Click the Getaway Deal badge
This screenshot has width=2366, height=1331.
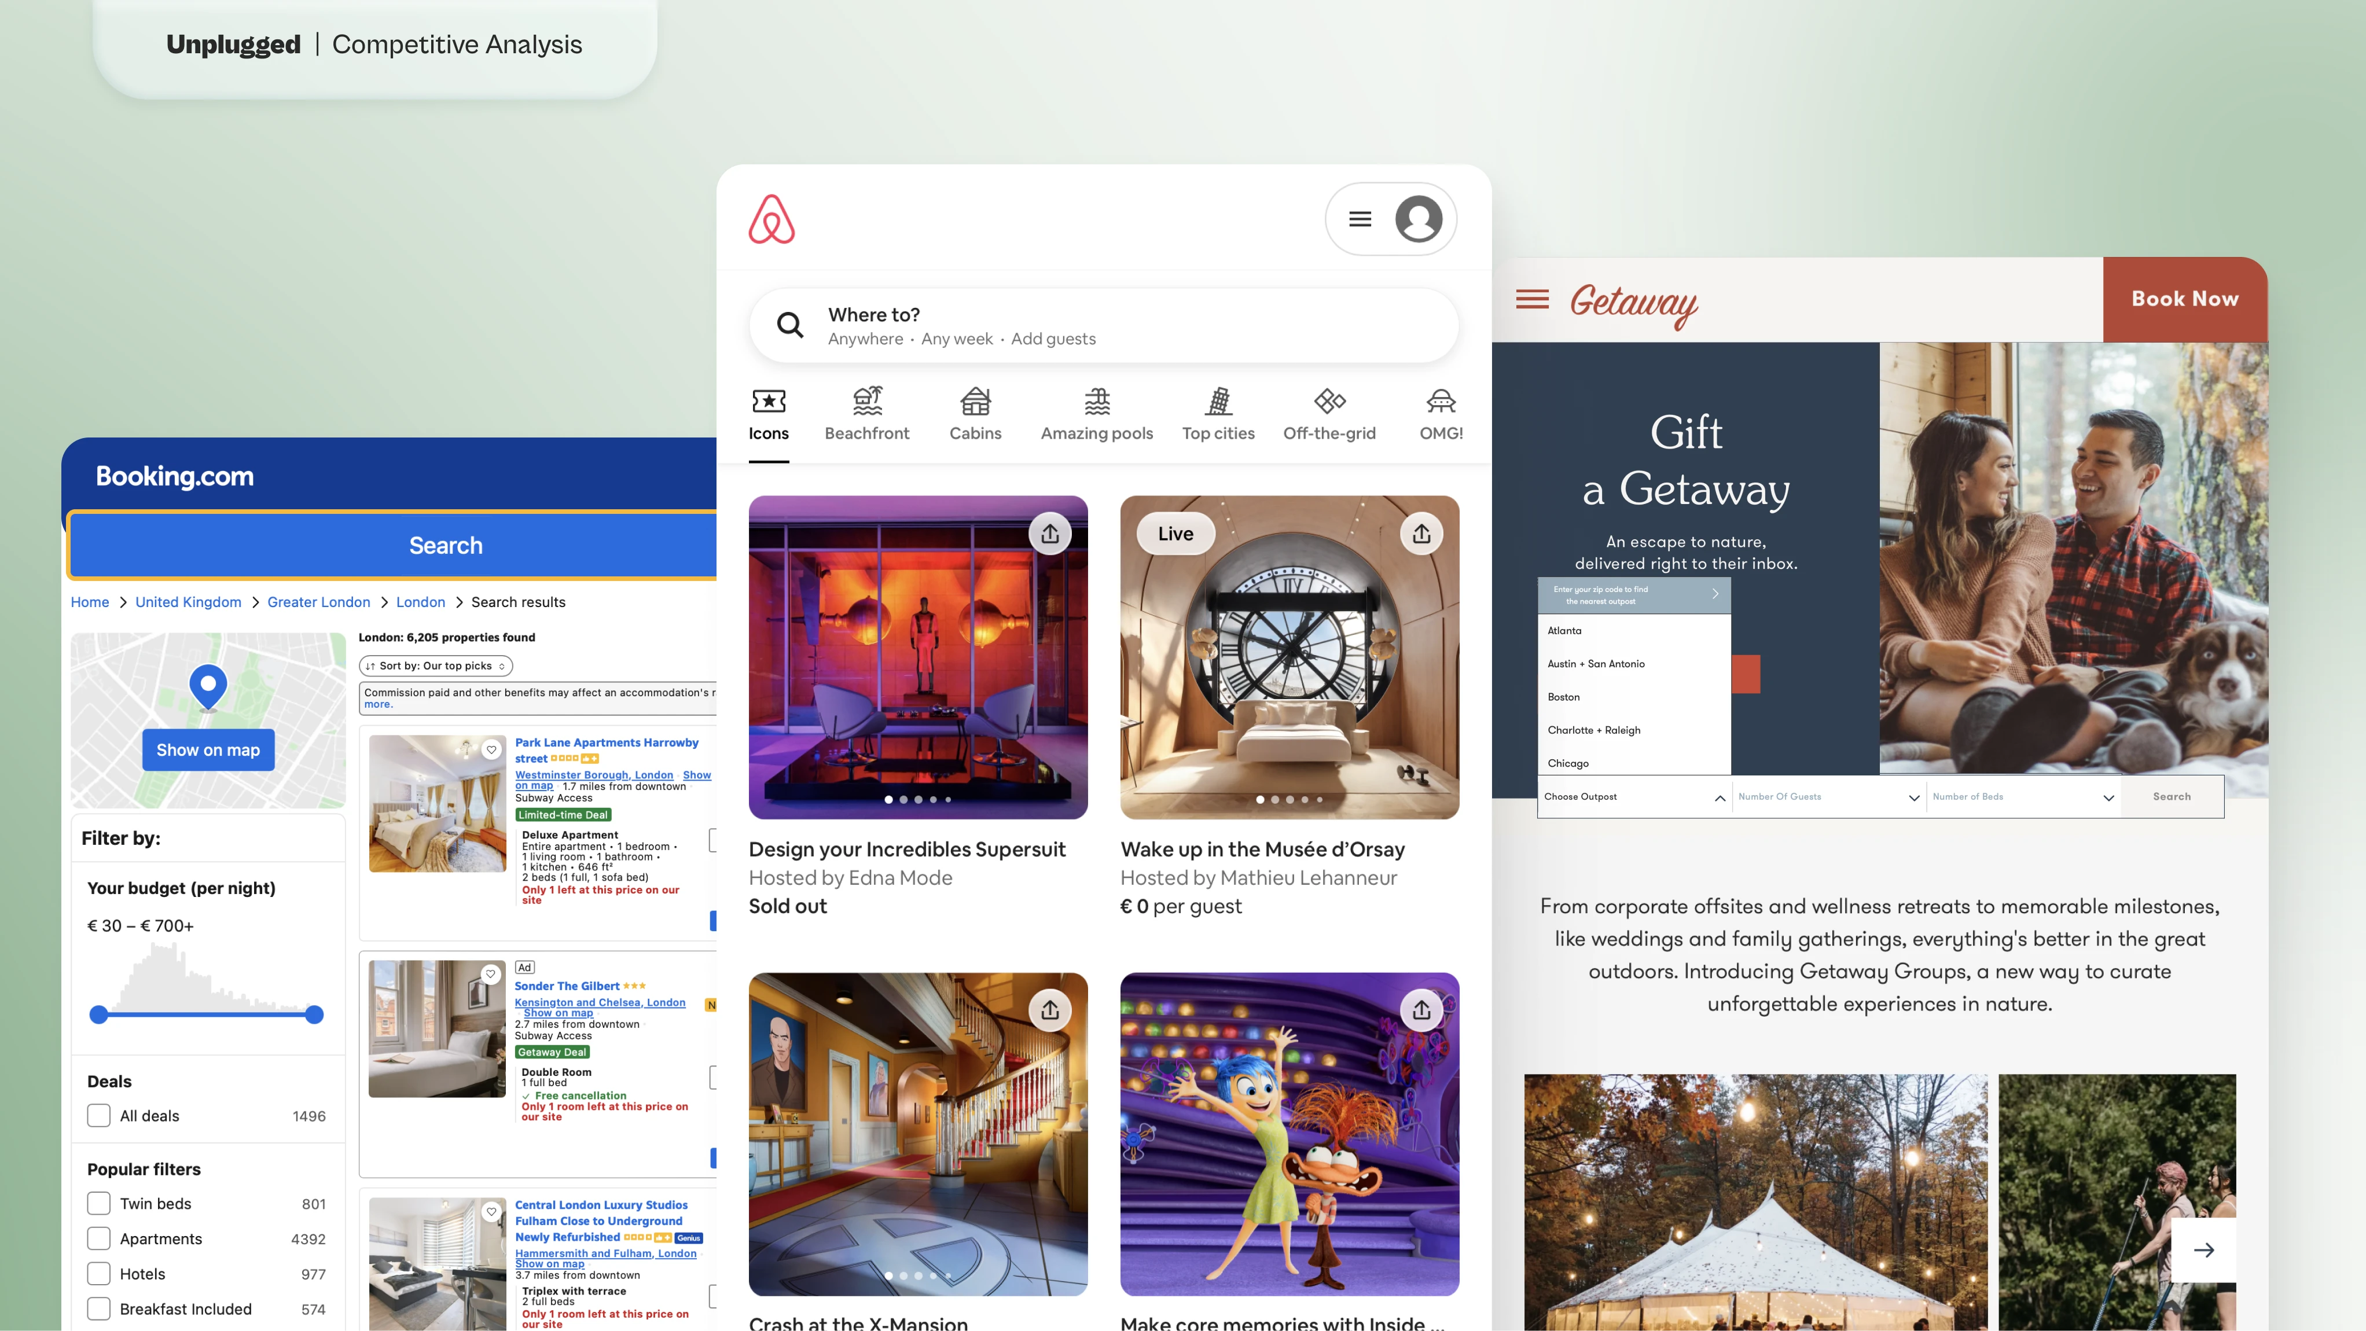(552, 1051)
